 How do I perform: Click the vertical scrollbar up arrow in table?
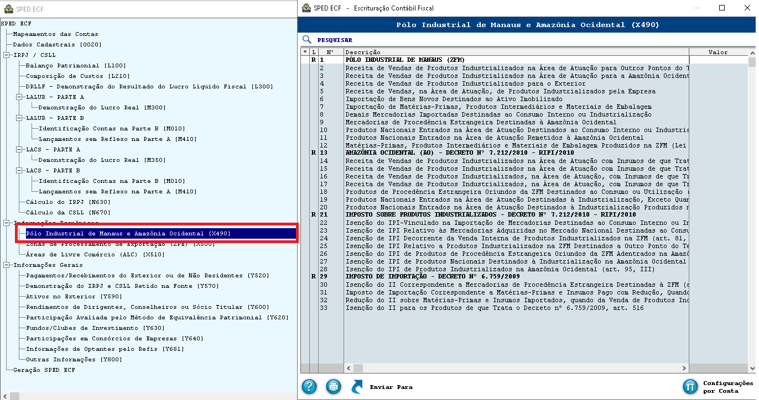click(752, 52)
